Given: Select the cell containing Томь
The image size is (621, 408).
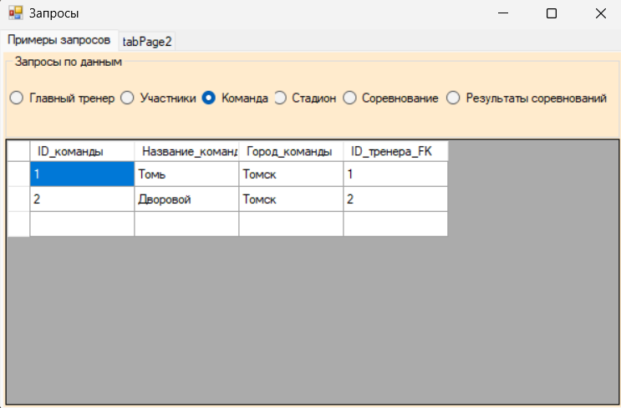Looking at the screenshot, I should click(186, 174).
